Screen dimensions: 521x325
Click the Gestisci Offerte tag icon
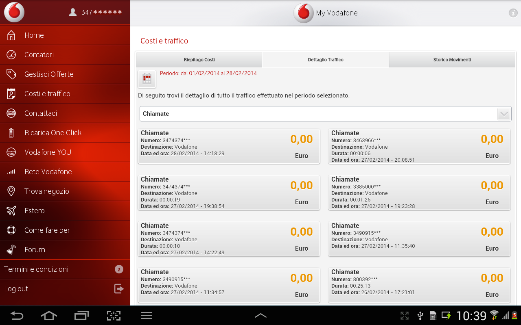(x=12, y=74)
